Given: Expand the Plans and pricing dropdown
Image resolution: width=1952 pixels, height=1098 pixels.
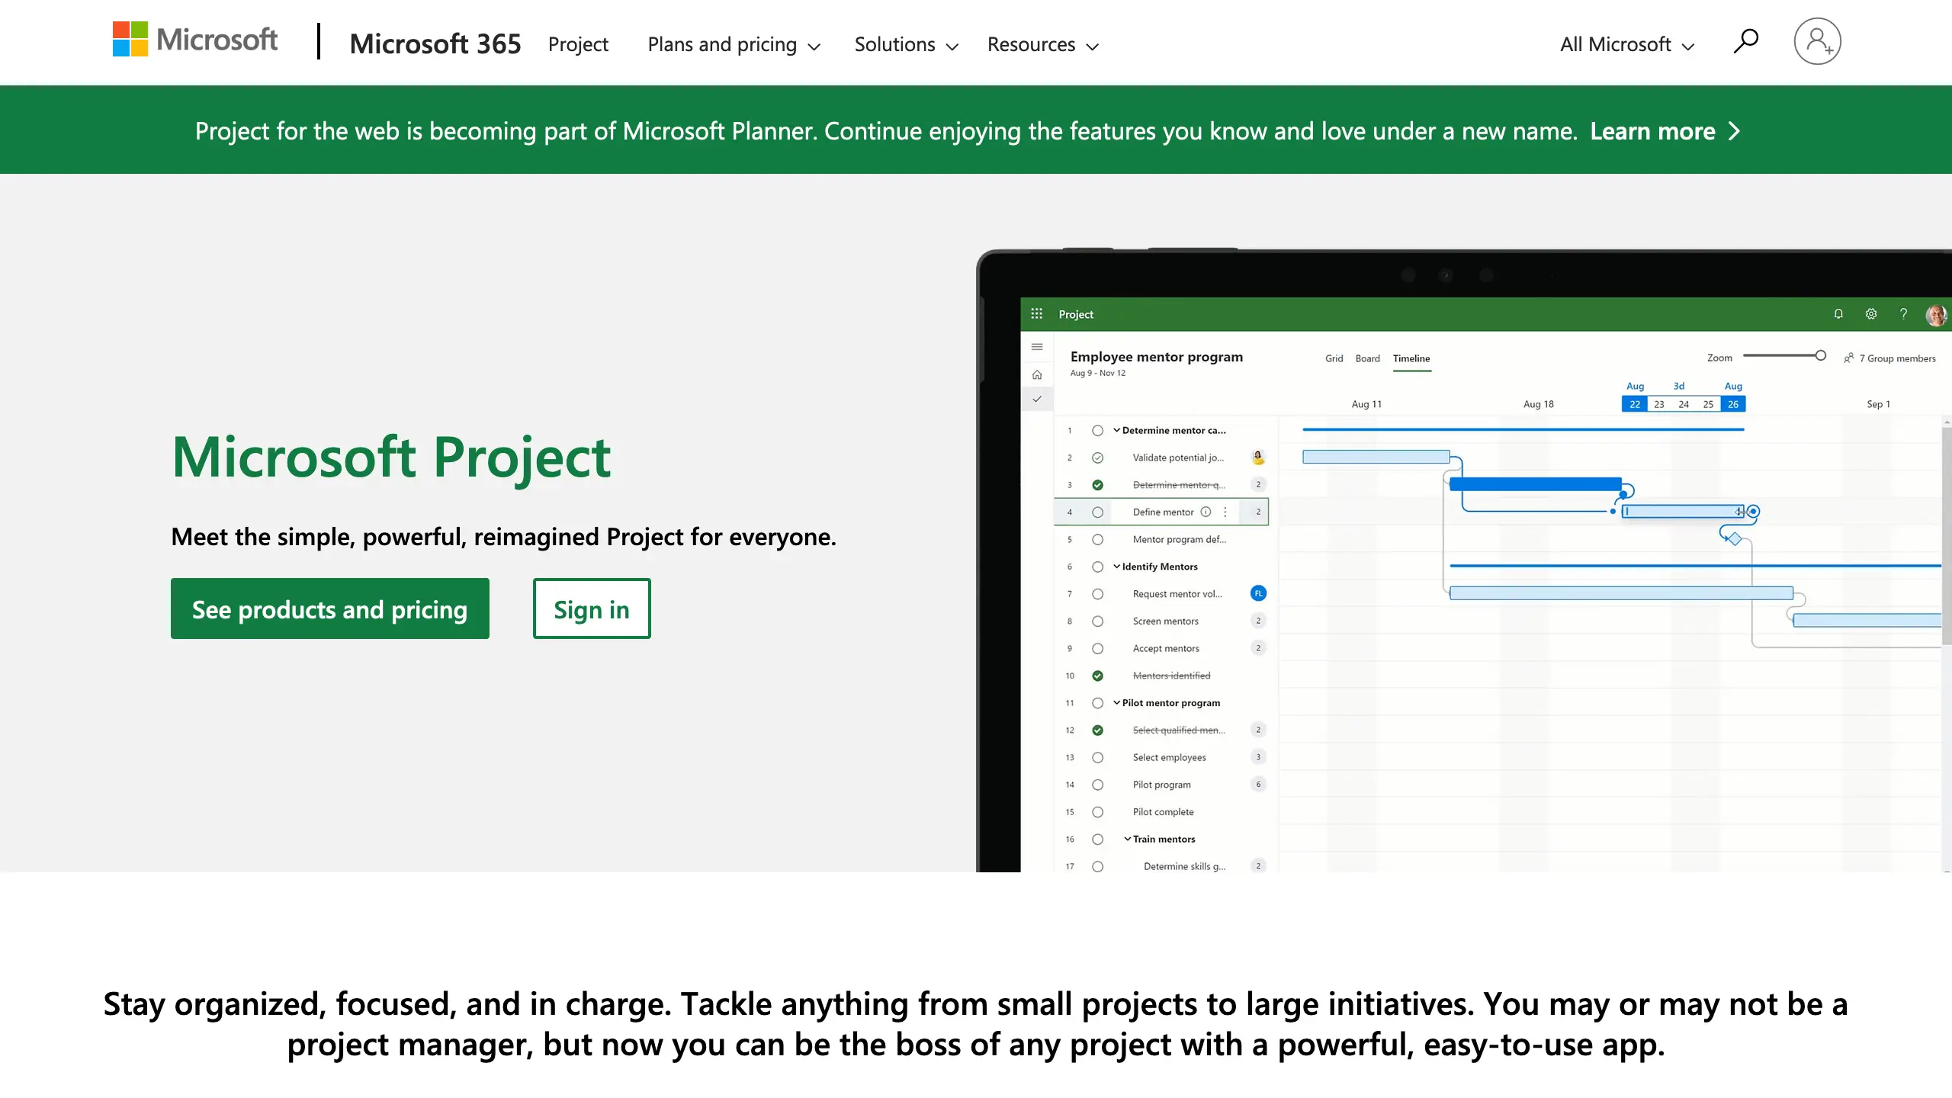Looking at the screenshot, I should [734, 45].
